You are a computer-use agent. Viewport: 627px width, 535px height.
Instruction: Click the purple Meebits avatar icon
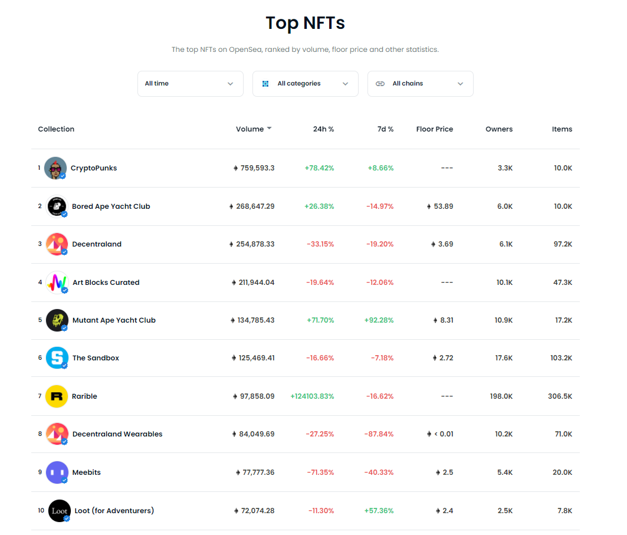(x=57, y=472)
